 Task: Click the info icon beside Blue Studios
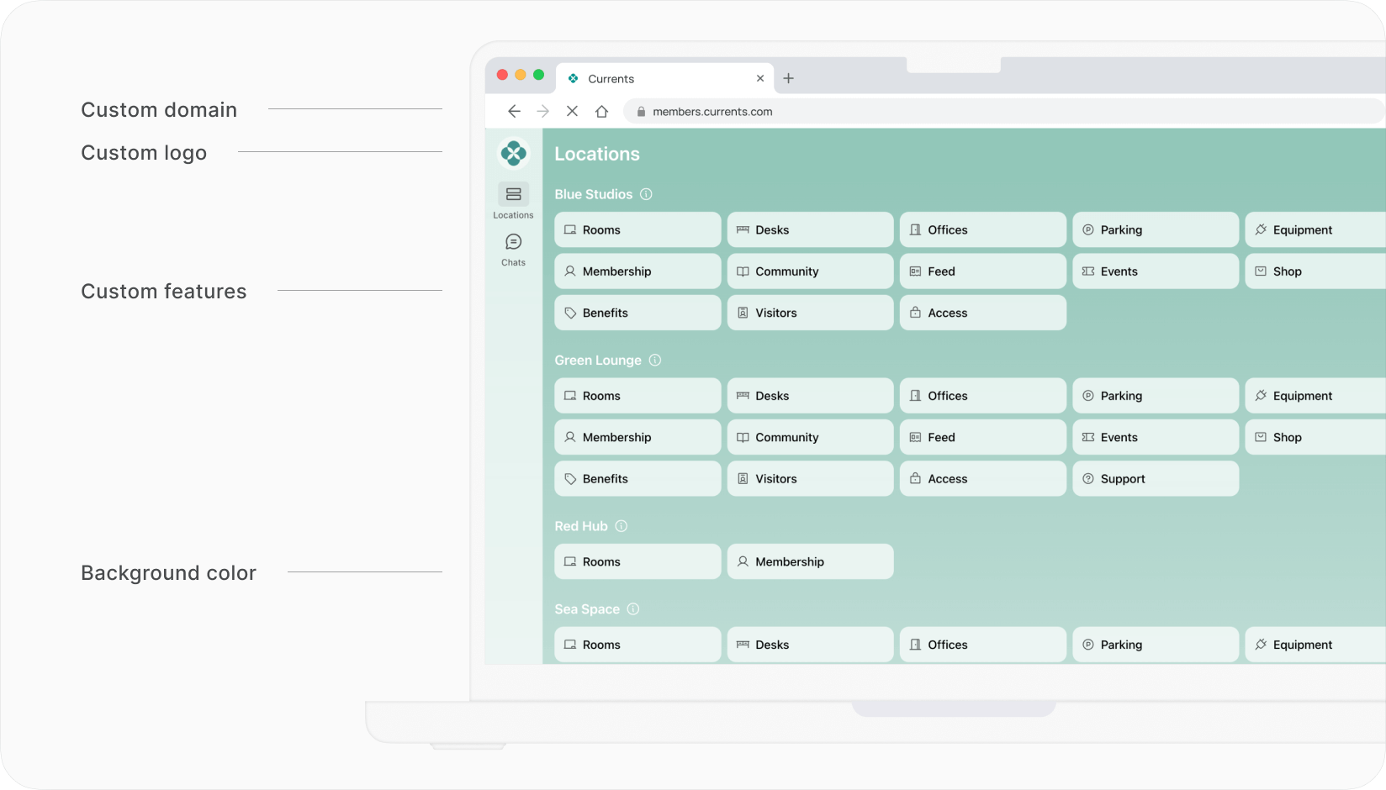(646, 194)
